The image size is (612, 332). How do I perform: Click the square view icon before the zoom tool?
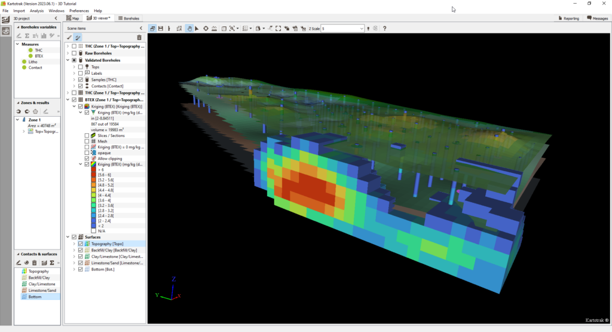point(224,29)
